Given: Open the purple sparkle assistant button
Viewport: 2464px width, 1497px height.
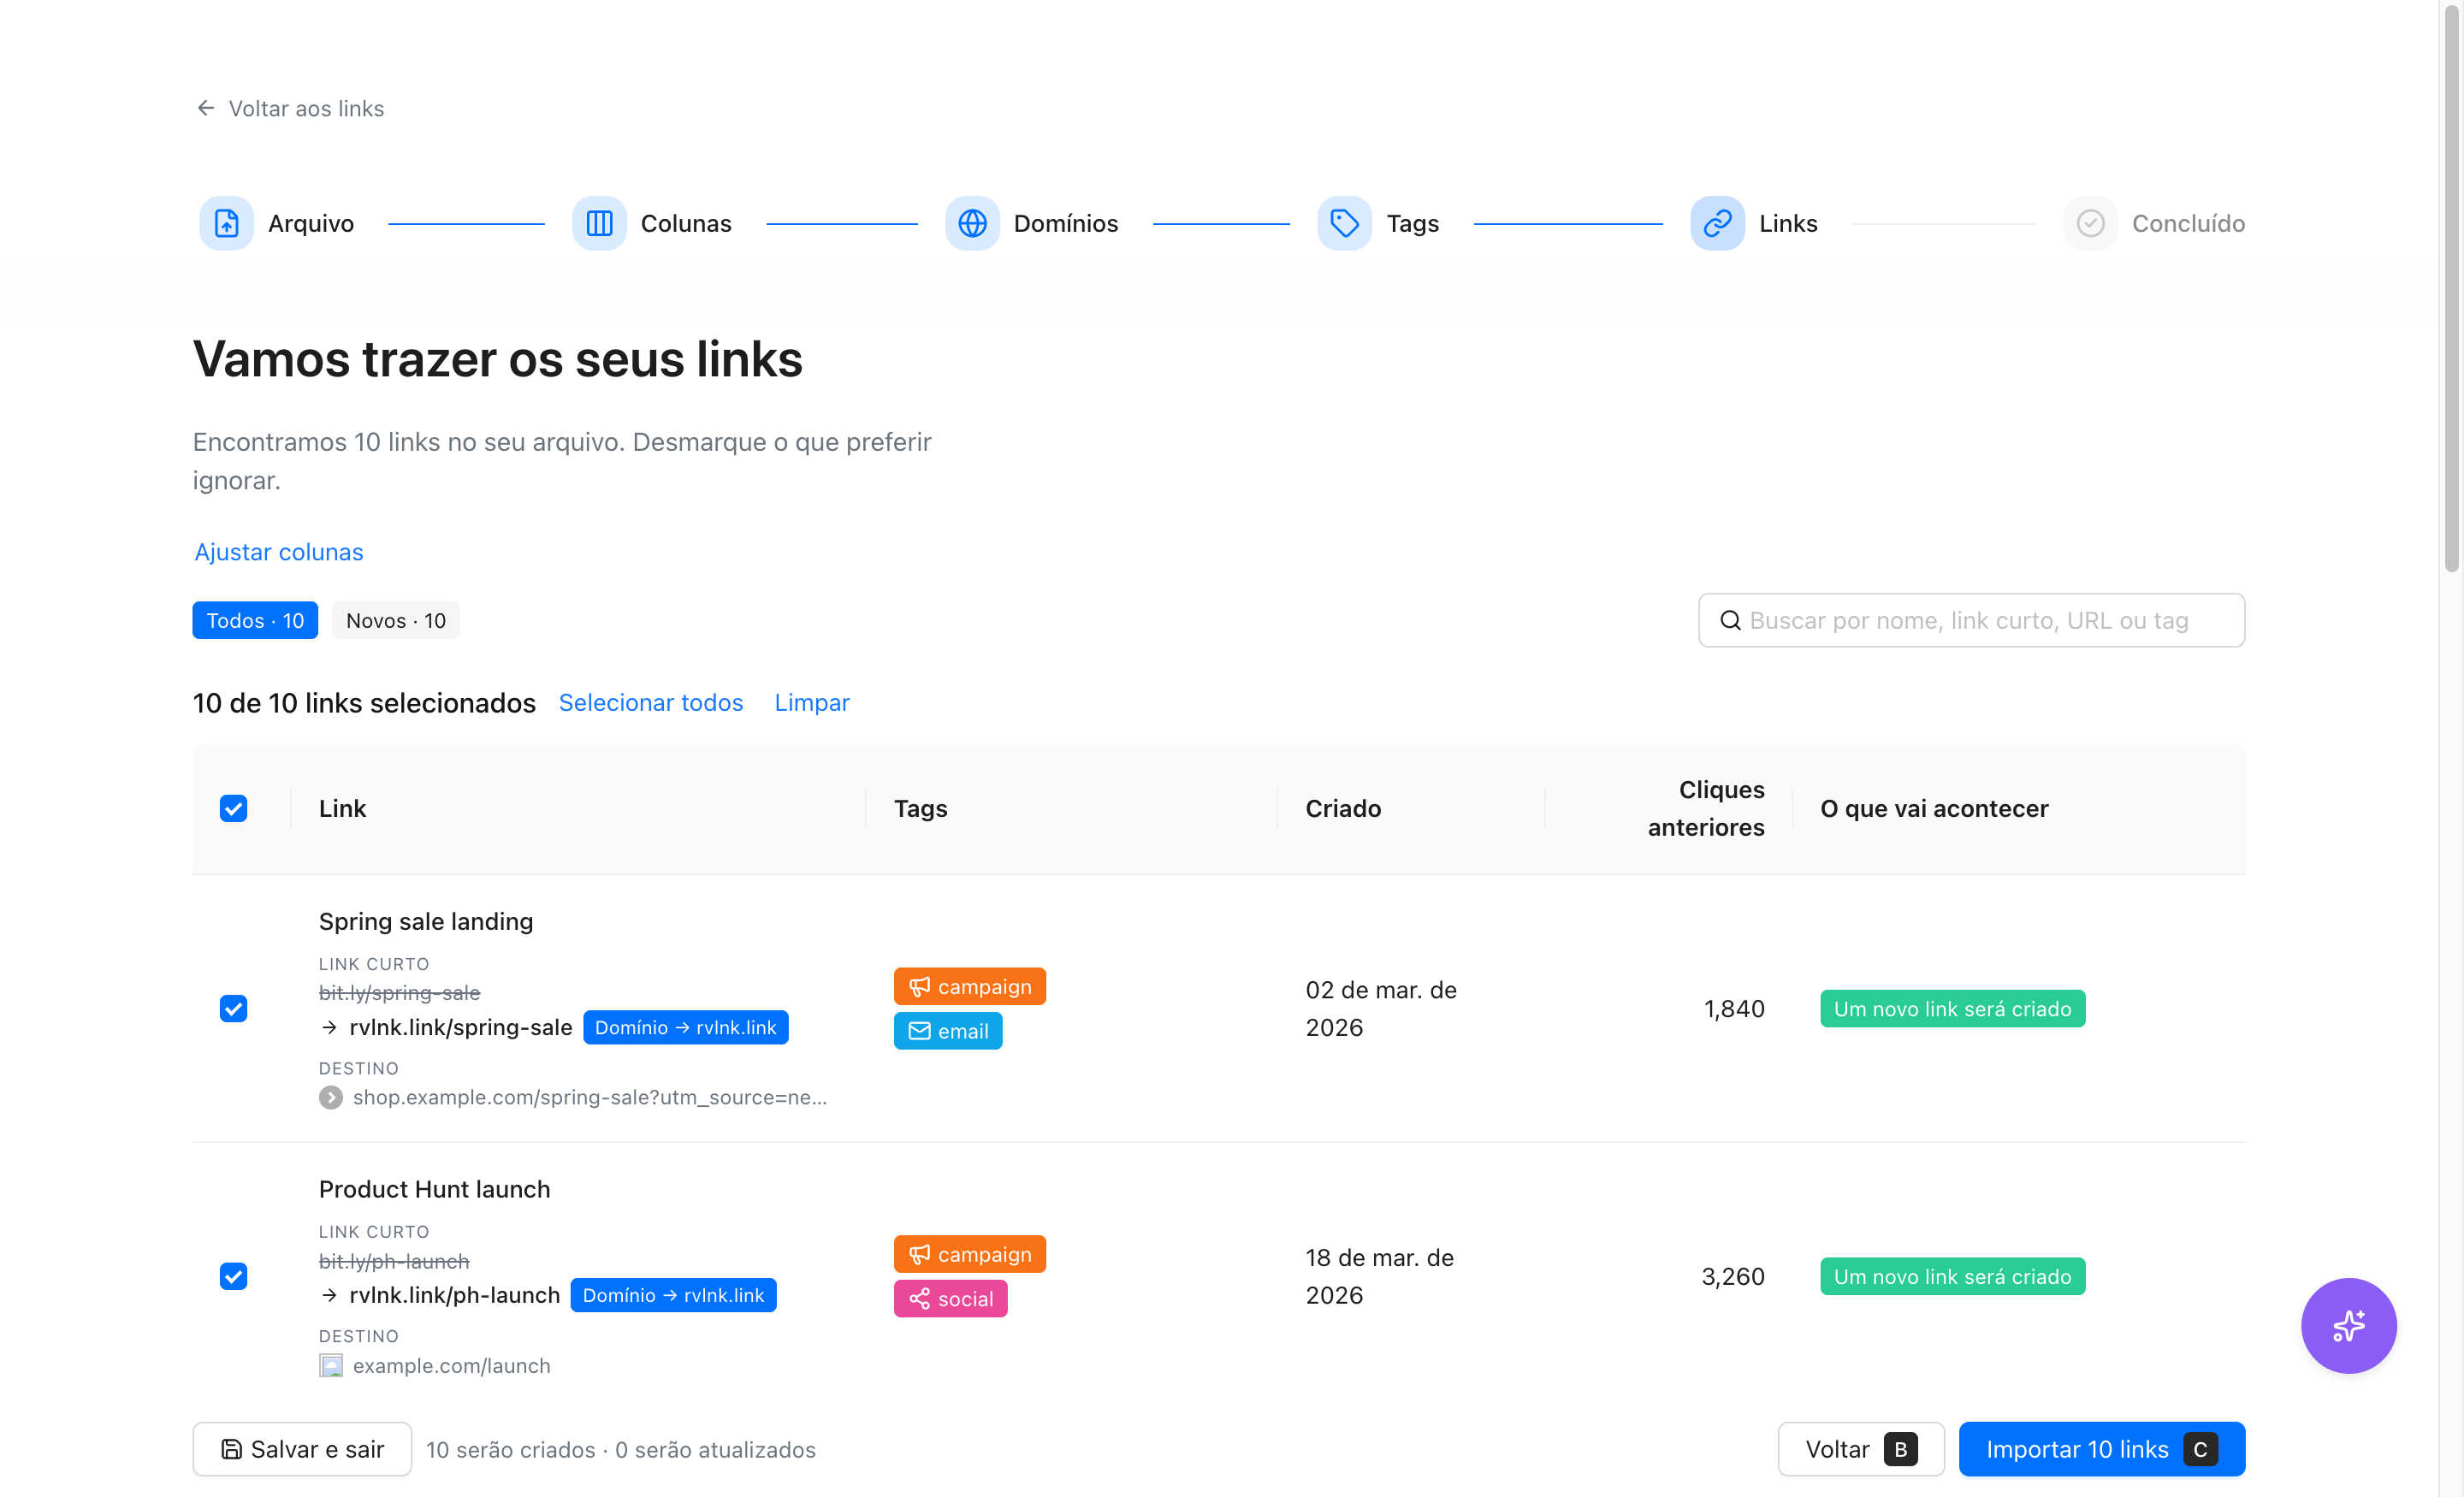Looking at the screenshot, I should click(2348, 1325).
